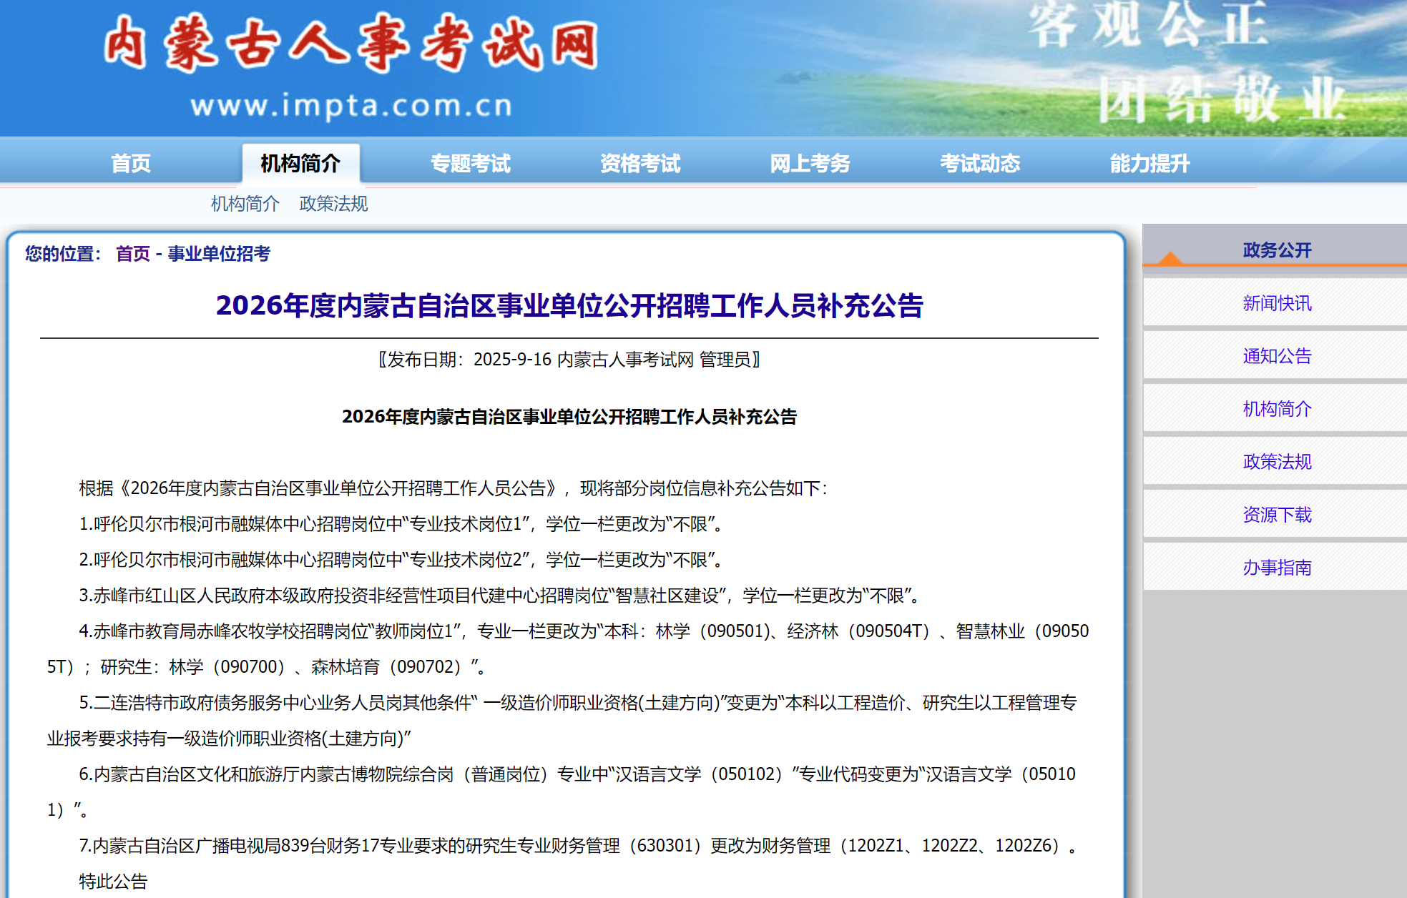
Task: Click 办事指南 in the sidebar
Action: click(1277, 568)
